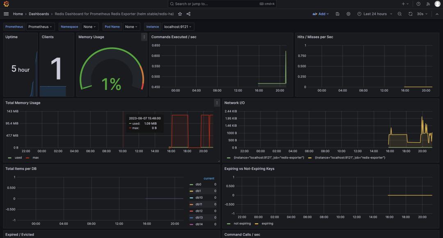
Task: Toggle the 'max' series in memory legend
Action: [36, 158]
